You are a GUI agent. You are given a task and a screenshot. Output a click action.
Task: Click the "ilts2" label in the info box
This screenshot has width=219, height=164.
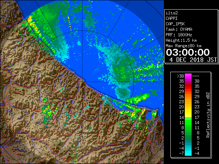point(172,13)
